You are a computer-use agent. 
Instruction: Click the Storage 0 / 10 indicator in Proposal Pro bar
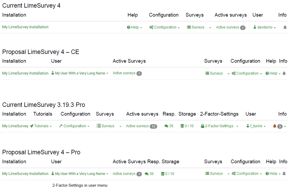pos(168,174)
